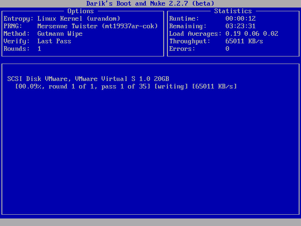
Task: Click the [writing] status indicator
Action: 171,87
